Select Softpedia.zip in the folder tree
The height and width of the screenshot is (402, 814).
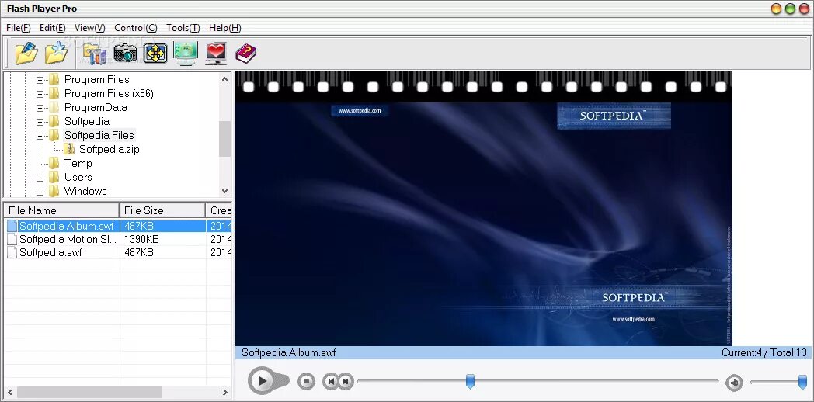(x=109, y=149)
